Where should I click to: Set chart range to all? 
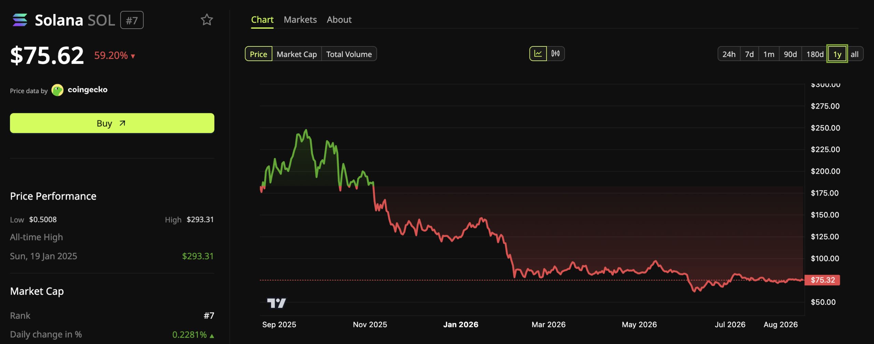855,54
